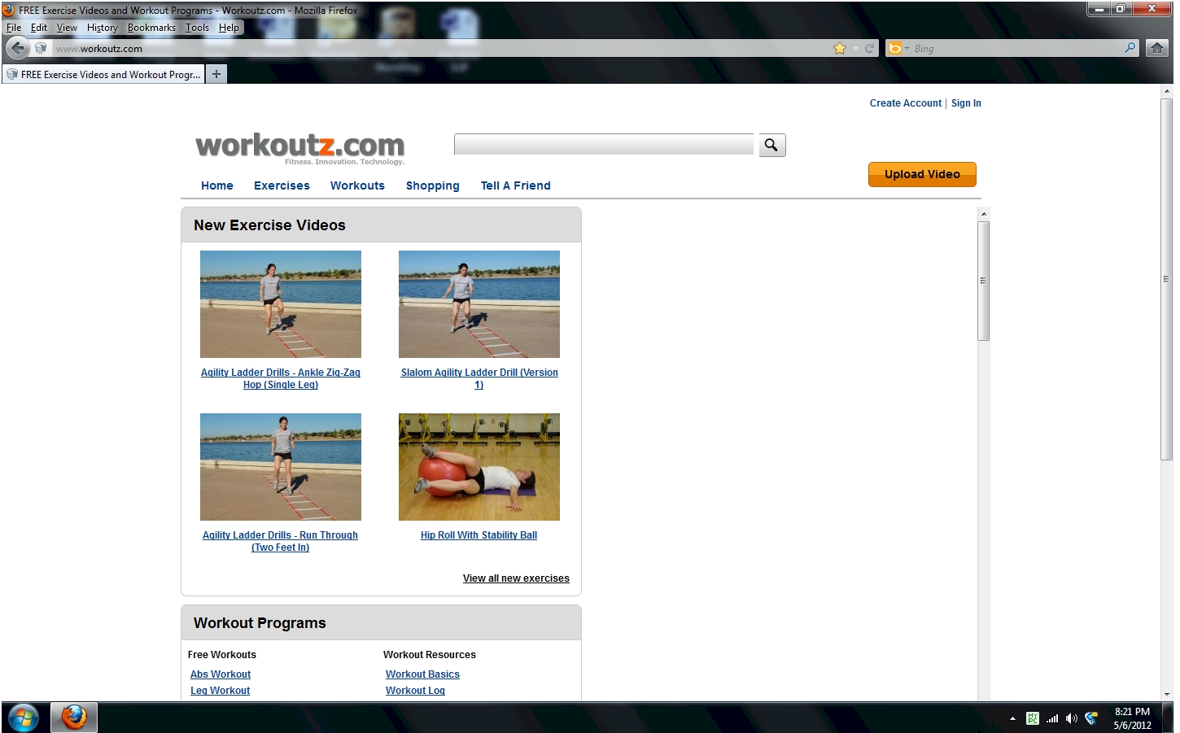Click browser window scrollbar up arrow

pos(1167,91)
